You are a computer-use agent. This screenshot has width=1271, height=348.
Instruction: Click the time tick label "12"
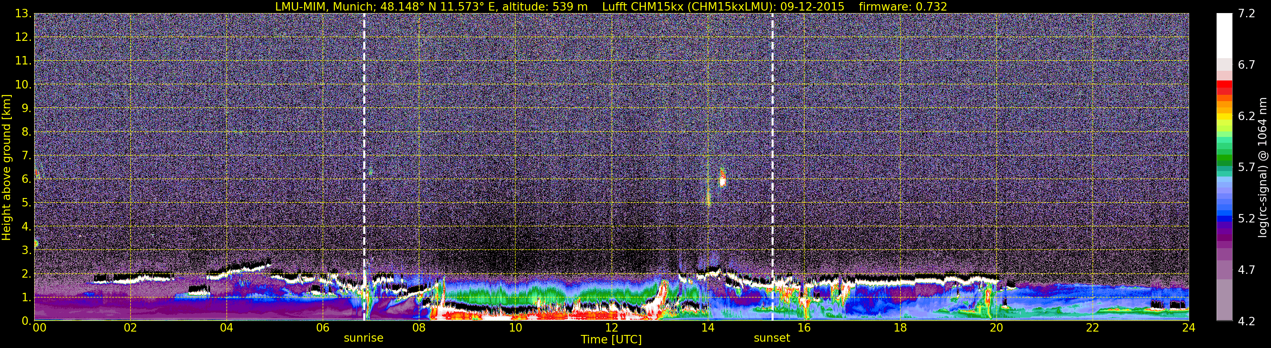tap(611, 328)
